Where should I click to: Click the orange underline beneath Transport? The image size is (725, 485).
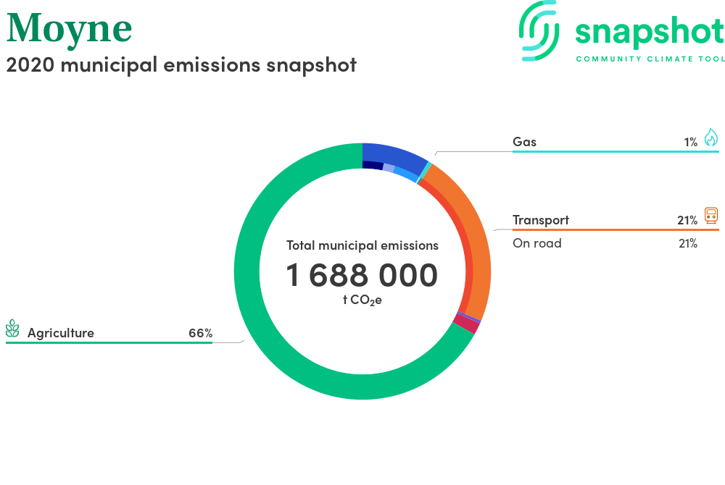click(x=615, y=230)
